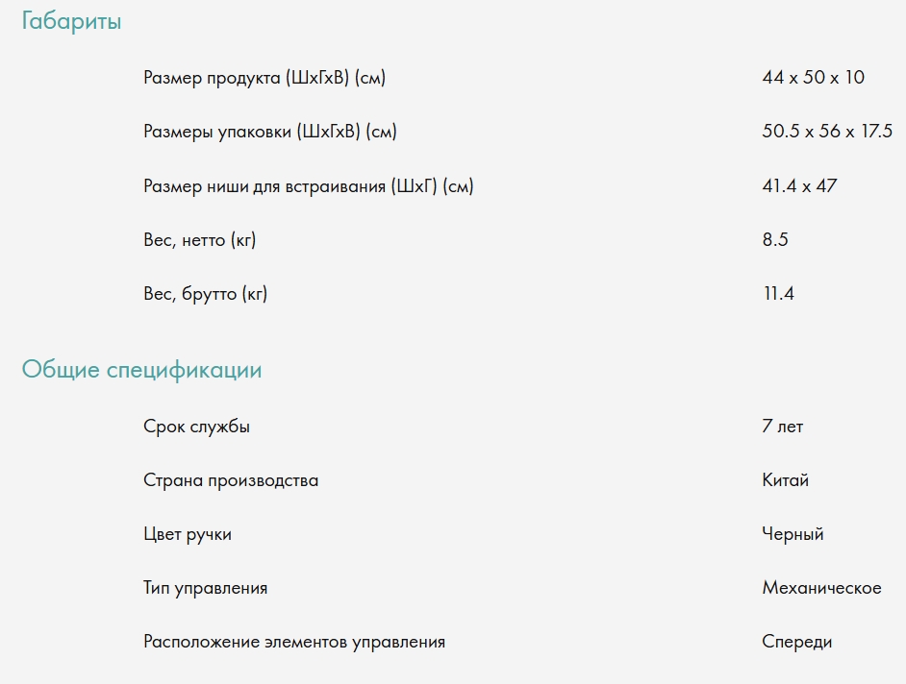The image size is (906, 684).
Task: Select the net weight value 8.5
Action: pyautogui.click(x=775, y=239)
